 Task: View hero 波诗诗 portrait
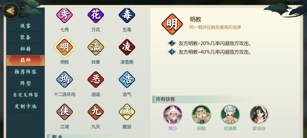coord(259,115)
